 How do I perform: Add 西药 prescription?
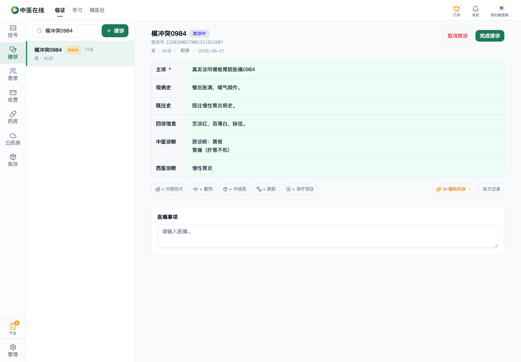pos(266,189)
